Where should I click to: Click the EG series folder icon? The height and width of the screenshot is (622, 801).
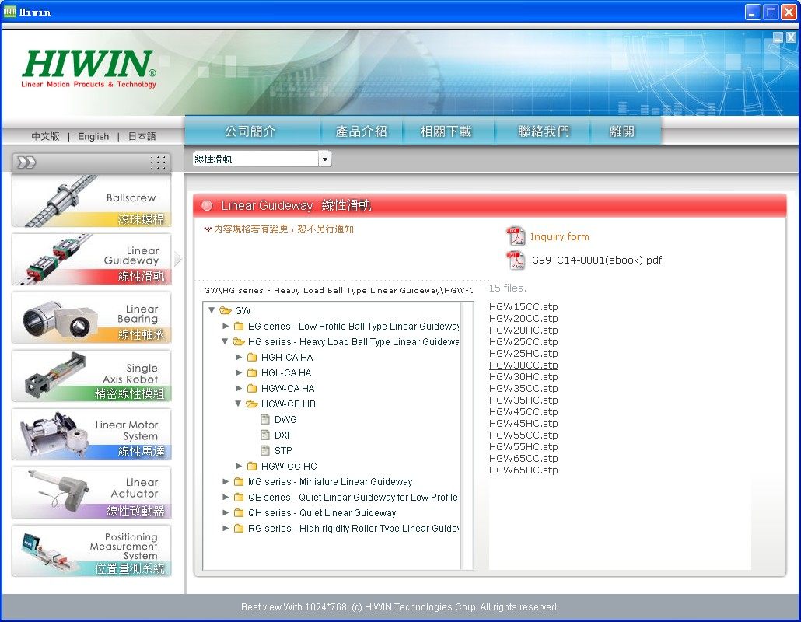click(x=239, y=326)
